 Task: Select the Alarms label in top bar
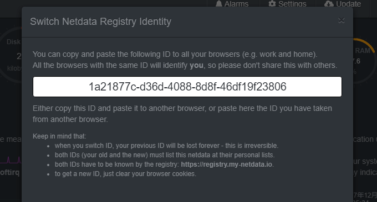pyautogui.click(x=236, y=4)
